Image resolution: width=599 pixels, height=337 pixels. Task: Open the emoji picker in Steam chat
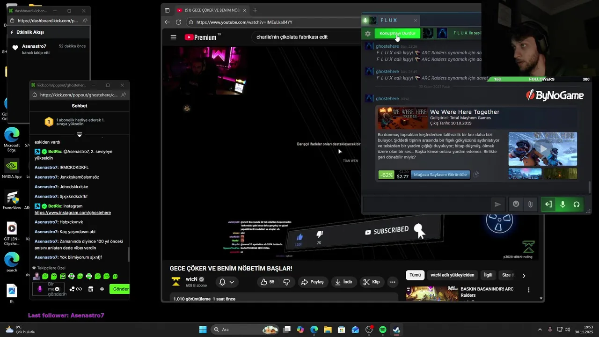pyautogui.click(x=516, y=204)
